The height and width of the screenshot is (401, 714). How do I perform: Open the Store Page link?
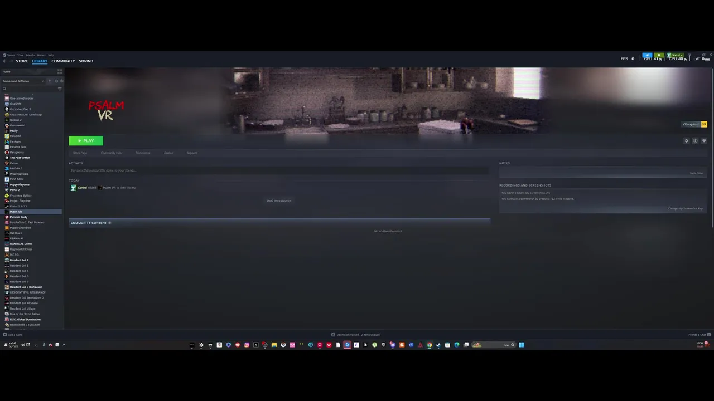tap(80, 153)
